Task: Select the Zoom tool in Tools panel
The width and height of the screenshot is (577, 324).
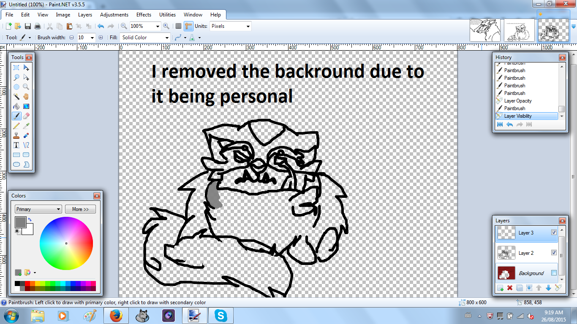Action: tap(26, 87)
